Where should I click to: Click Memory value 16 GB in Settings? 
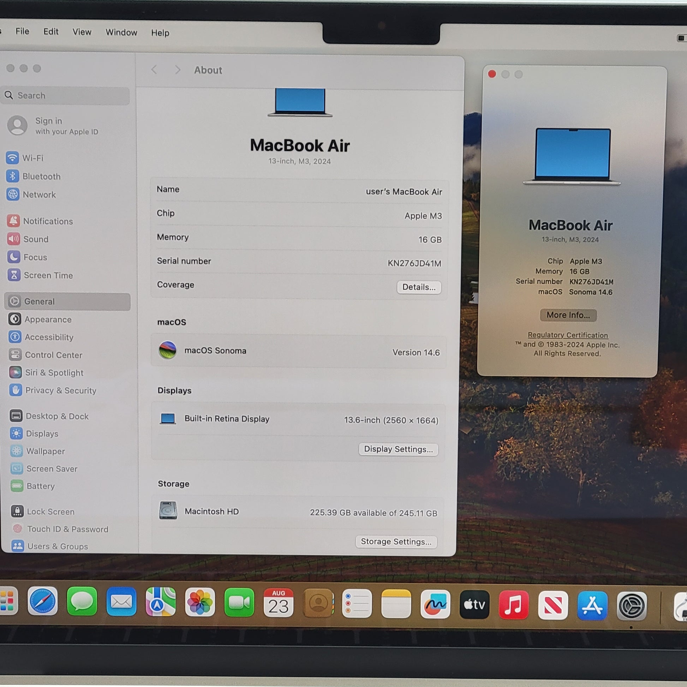click(x=430, y=240)
